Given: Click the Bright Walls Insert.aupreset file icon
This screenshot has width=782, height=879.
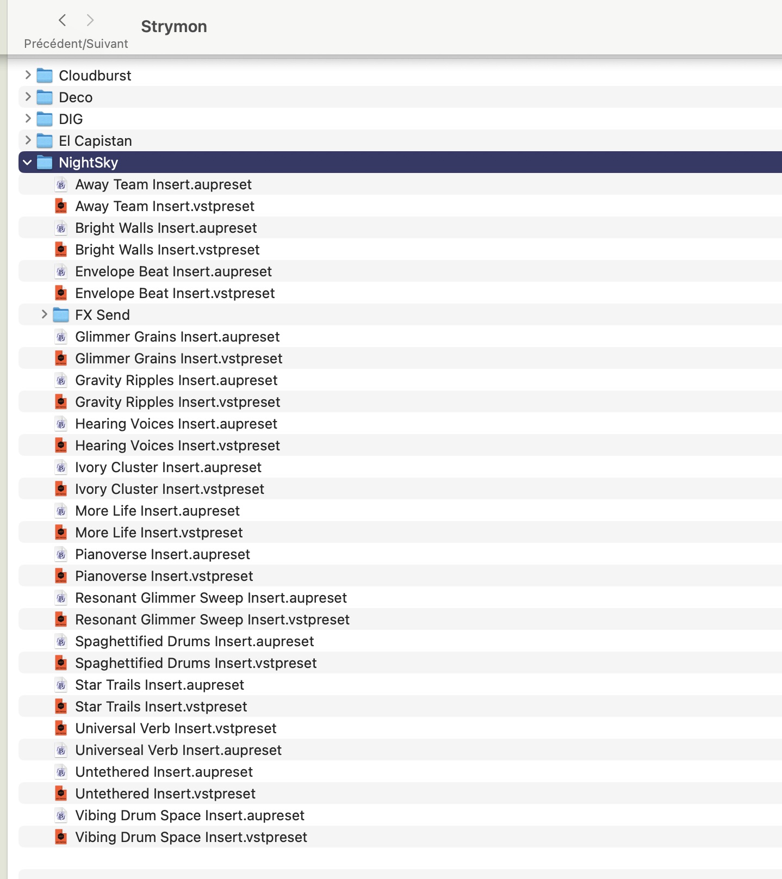Looking at the screenshot, I should tap(61, 228).
